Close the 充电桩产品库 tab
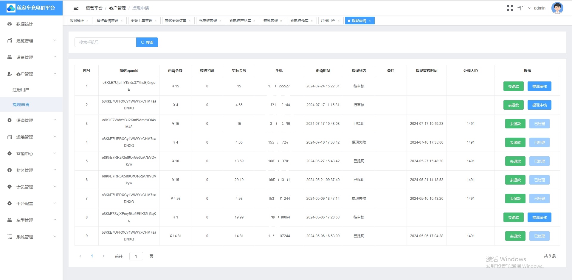 click(x=254, y=21)
